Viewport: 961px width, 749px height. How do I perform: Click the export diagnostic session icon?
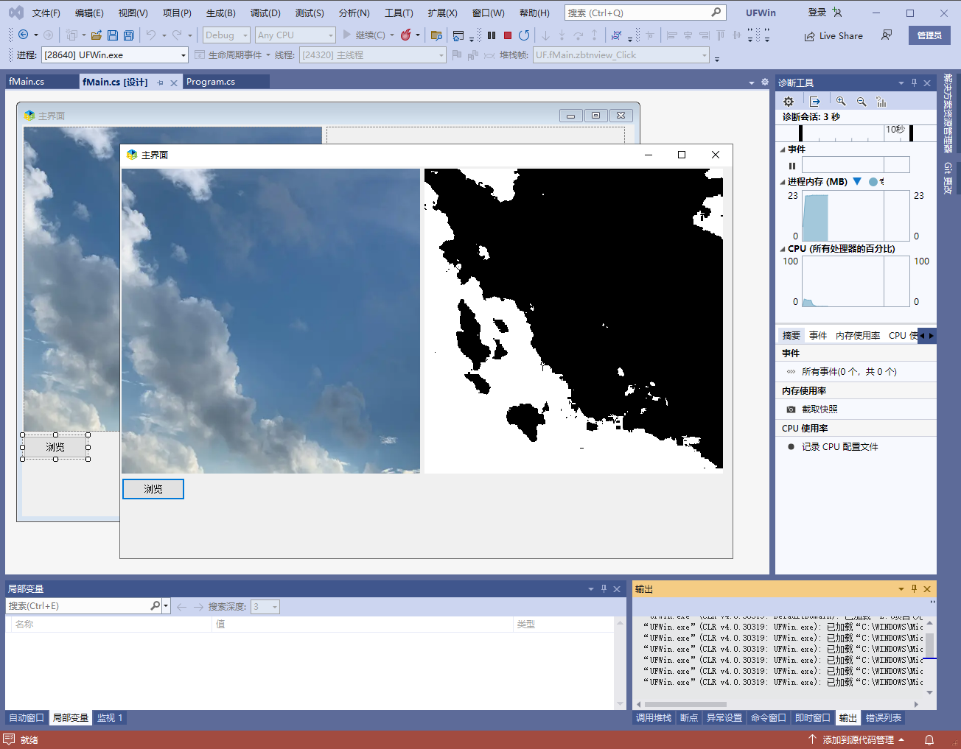(x=814, y=102)
